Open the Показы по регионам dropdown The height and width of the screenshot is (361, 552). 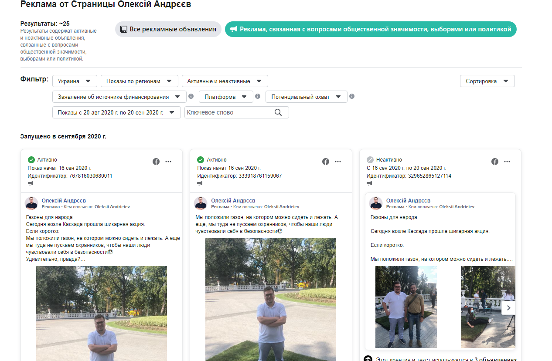139,81
